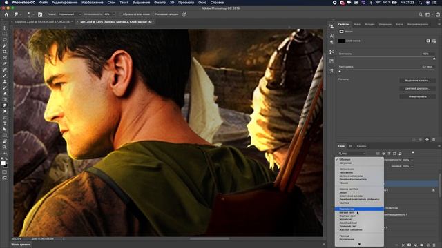This screenshot has width=442, height=248.
Task: Select the pixel mask icon in Properties
Action: [x=428, y=41]
